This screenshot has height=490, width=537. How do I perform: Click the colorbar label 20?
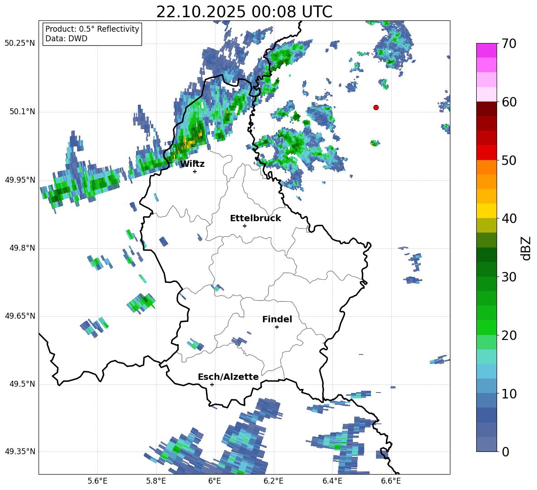(x=509, y=335)
